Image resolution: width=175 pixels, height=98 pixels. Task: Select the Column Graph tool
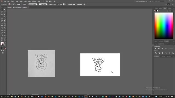pyautogui.click(x=5, y=35)
